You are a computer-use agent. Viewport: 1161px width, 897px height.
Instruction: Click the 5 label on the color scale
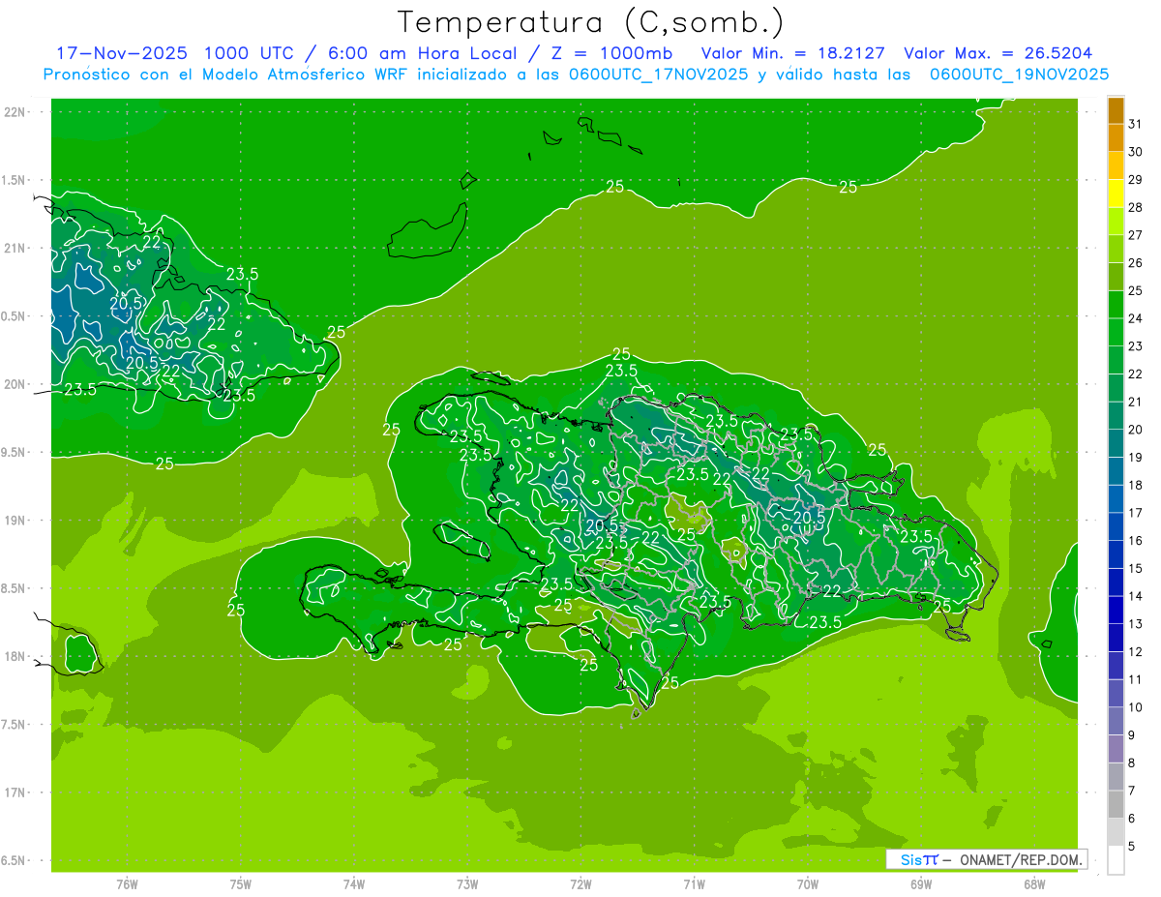tap(1132, 847)
